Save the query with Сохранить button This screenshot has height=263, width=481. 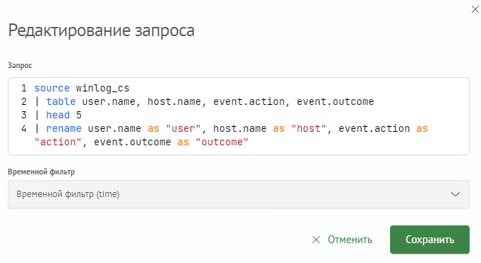[x=430, y=240]
